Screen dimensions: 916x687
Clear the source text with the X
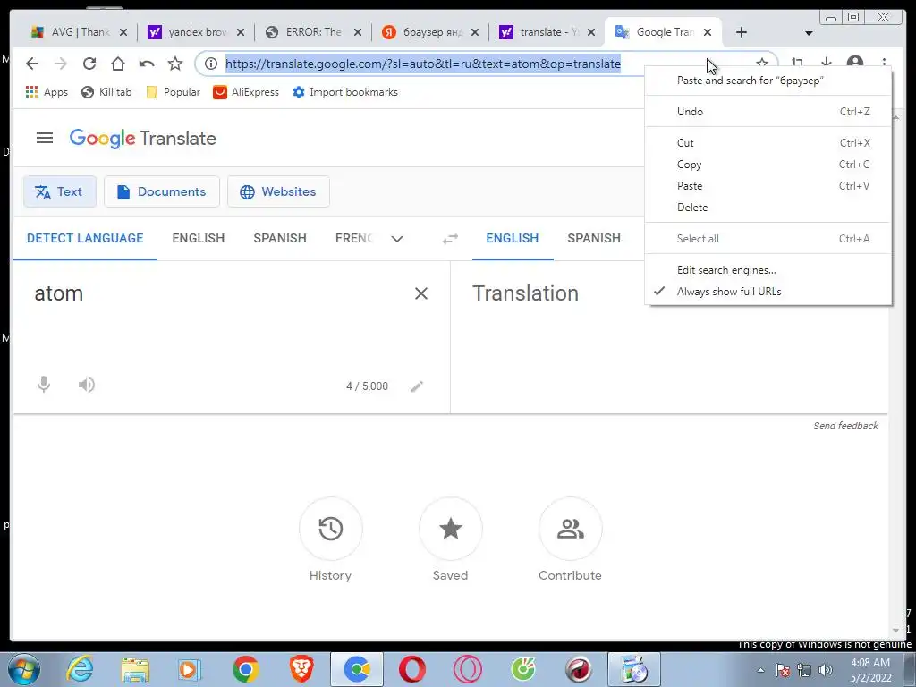[421, 293]
